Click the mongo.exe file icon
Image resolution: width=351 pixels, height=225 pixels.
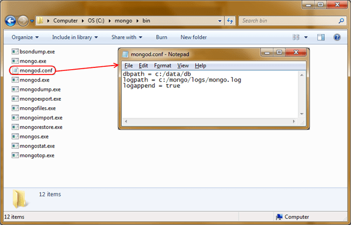[15, 61]
